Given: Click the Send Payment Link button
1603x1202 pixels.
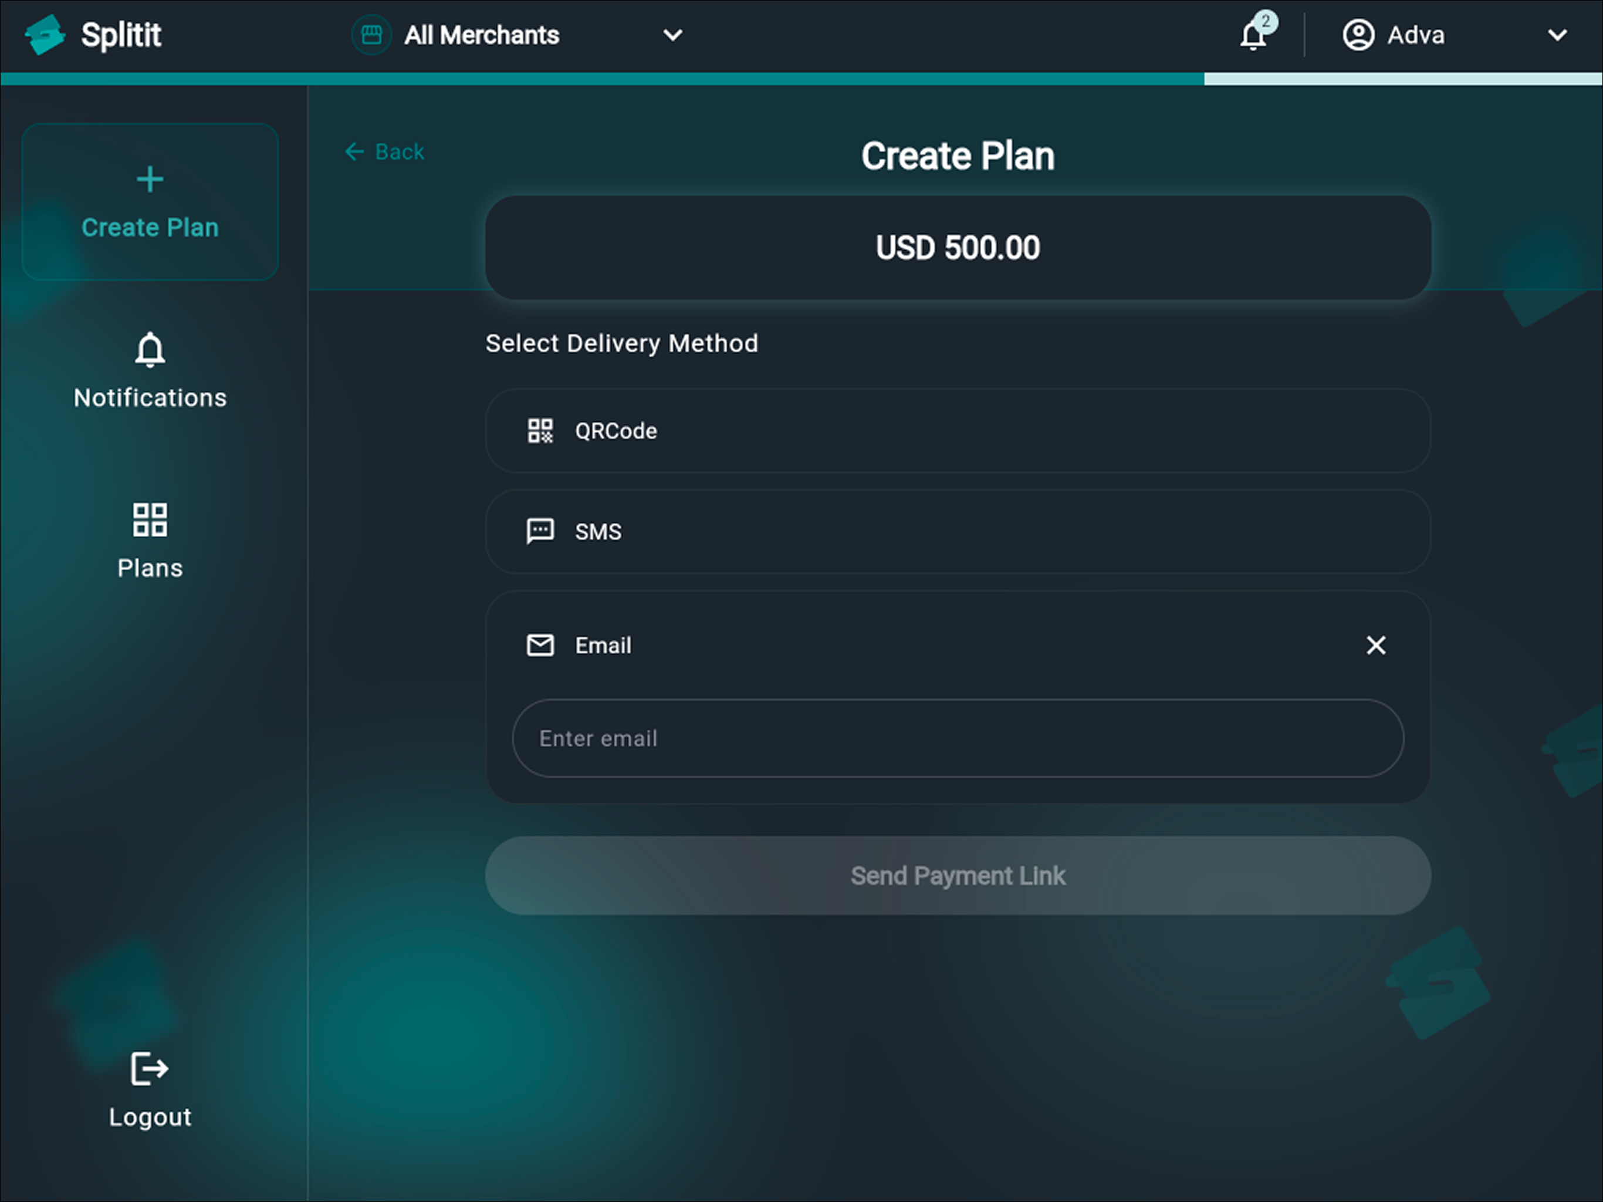Looking at the screenshot, I should coord(958,876).
